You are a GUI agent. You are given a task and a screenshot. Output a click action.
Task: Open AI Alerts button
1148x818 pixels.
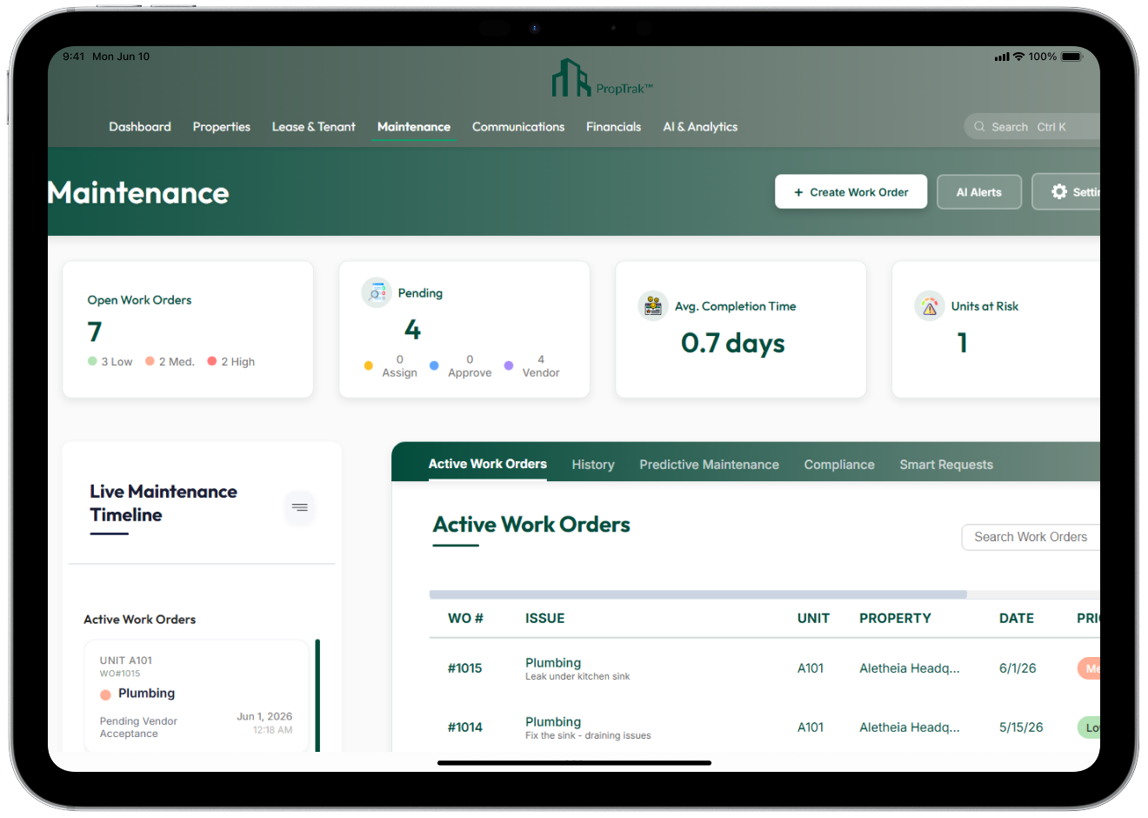click(x=979, y=191)
